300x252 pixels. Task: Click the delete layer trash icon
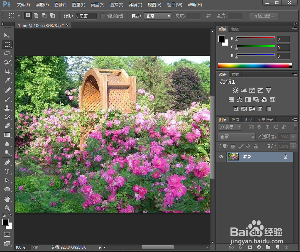coord(286,247)
